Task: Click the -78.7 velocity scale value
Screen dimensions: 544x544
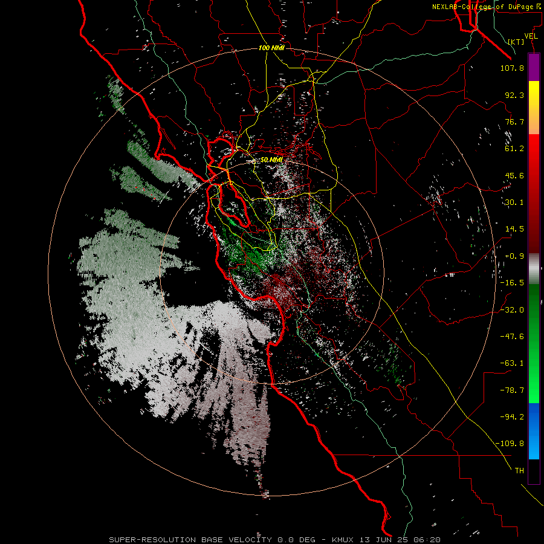Action: 512,390
